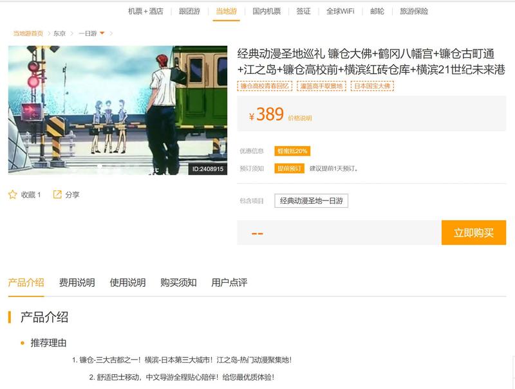Click the 一日游 breadcrumb text
Viewport: 515px width, 389px height.
point(88,33)
